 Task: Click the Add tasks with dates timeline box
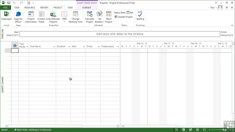click(x=120, y=34)
